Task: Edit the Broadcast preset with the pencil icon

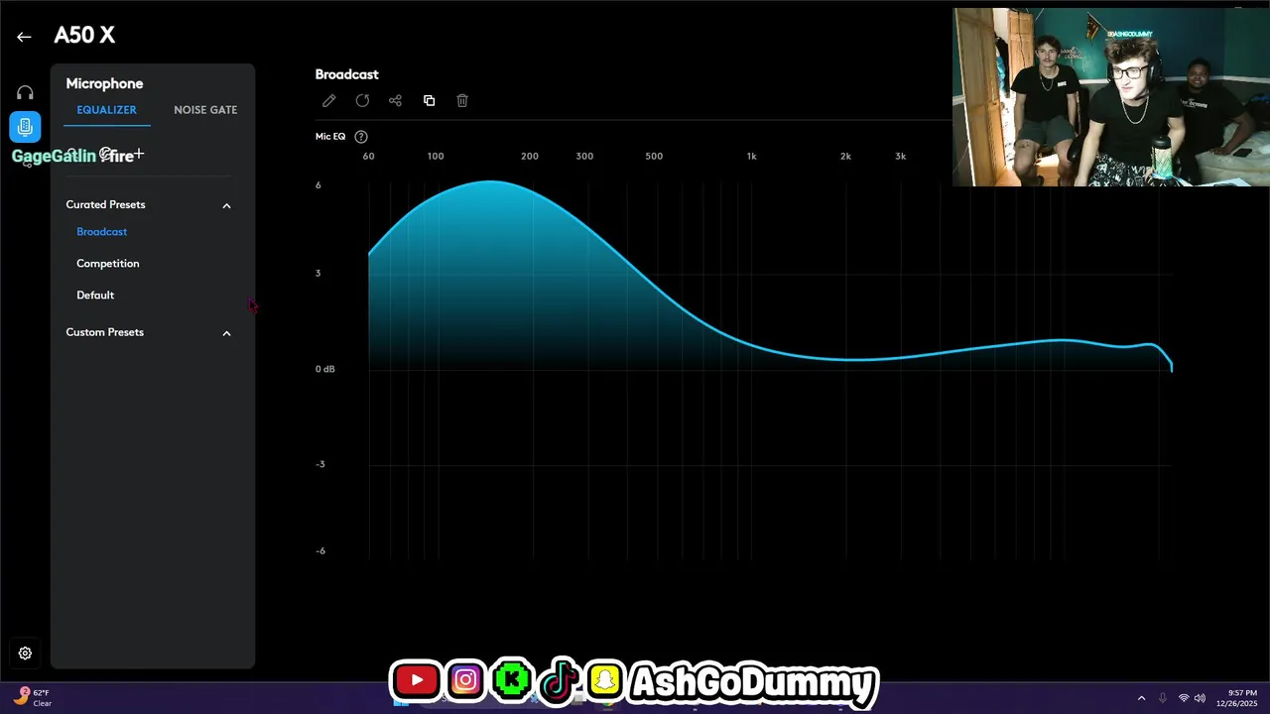Action: point(328,101)
